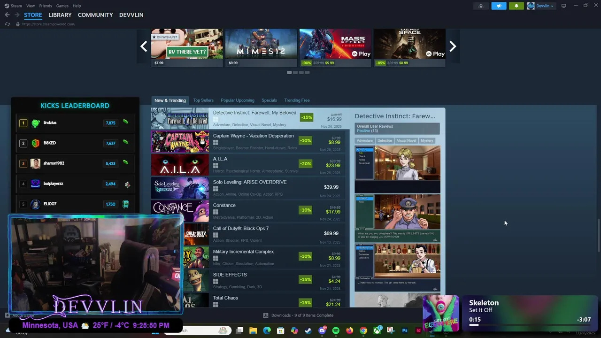Click the Mystery tag in preview panel
This screenshot has width=601, height=338.
[x=427, y=140]
